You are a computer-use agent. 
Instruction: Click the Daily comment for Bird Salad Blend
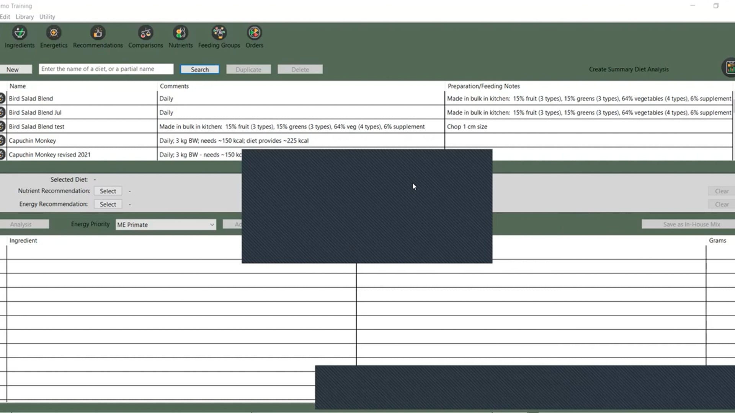[166, 98]
